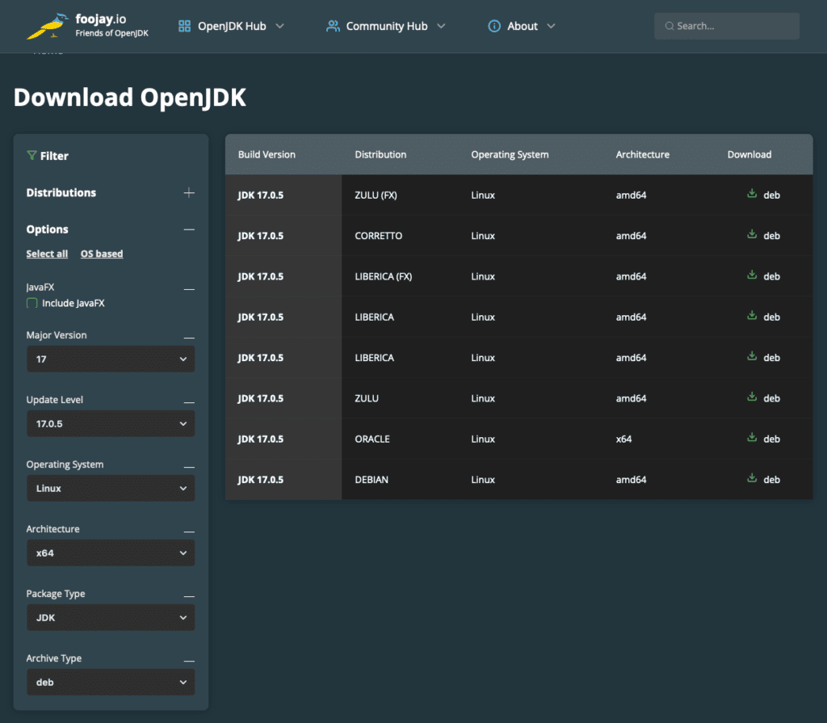Click the ORACLE distribution cell
Viewport: 827px width, 723px height.
coord(372,439)
